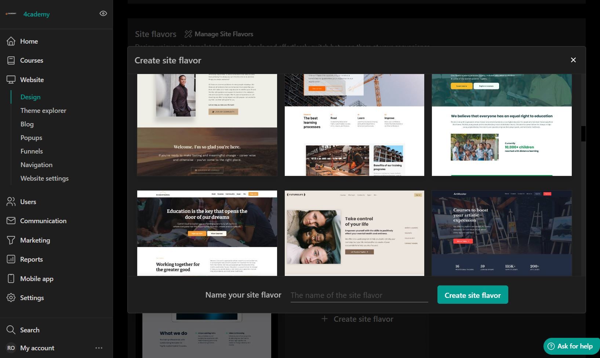Click the Home house icon in sidebar
Image resolution: width=600 pixels, height=358 pixels.
pos(11,41)
